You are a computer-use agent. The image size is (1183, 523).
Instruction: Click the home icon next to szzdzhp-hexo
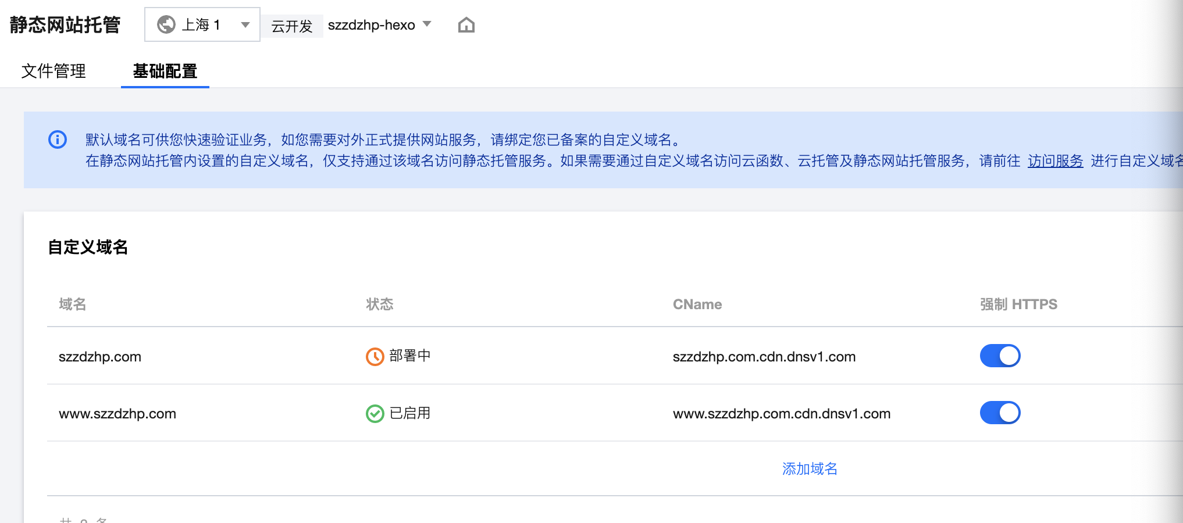point(466,25)
